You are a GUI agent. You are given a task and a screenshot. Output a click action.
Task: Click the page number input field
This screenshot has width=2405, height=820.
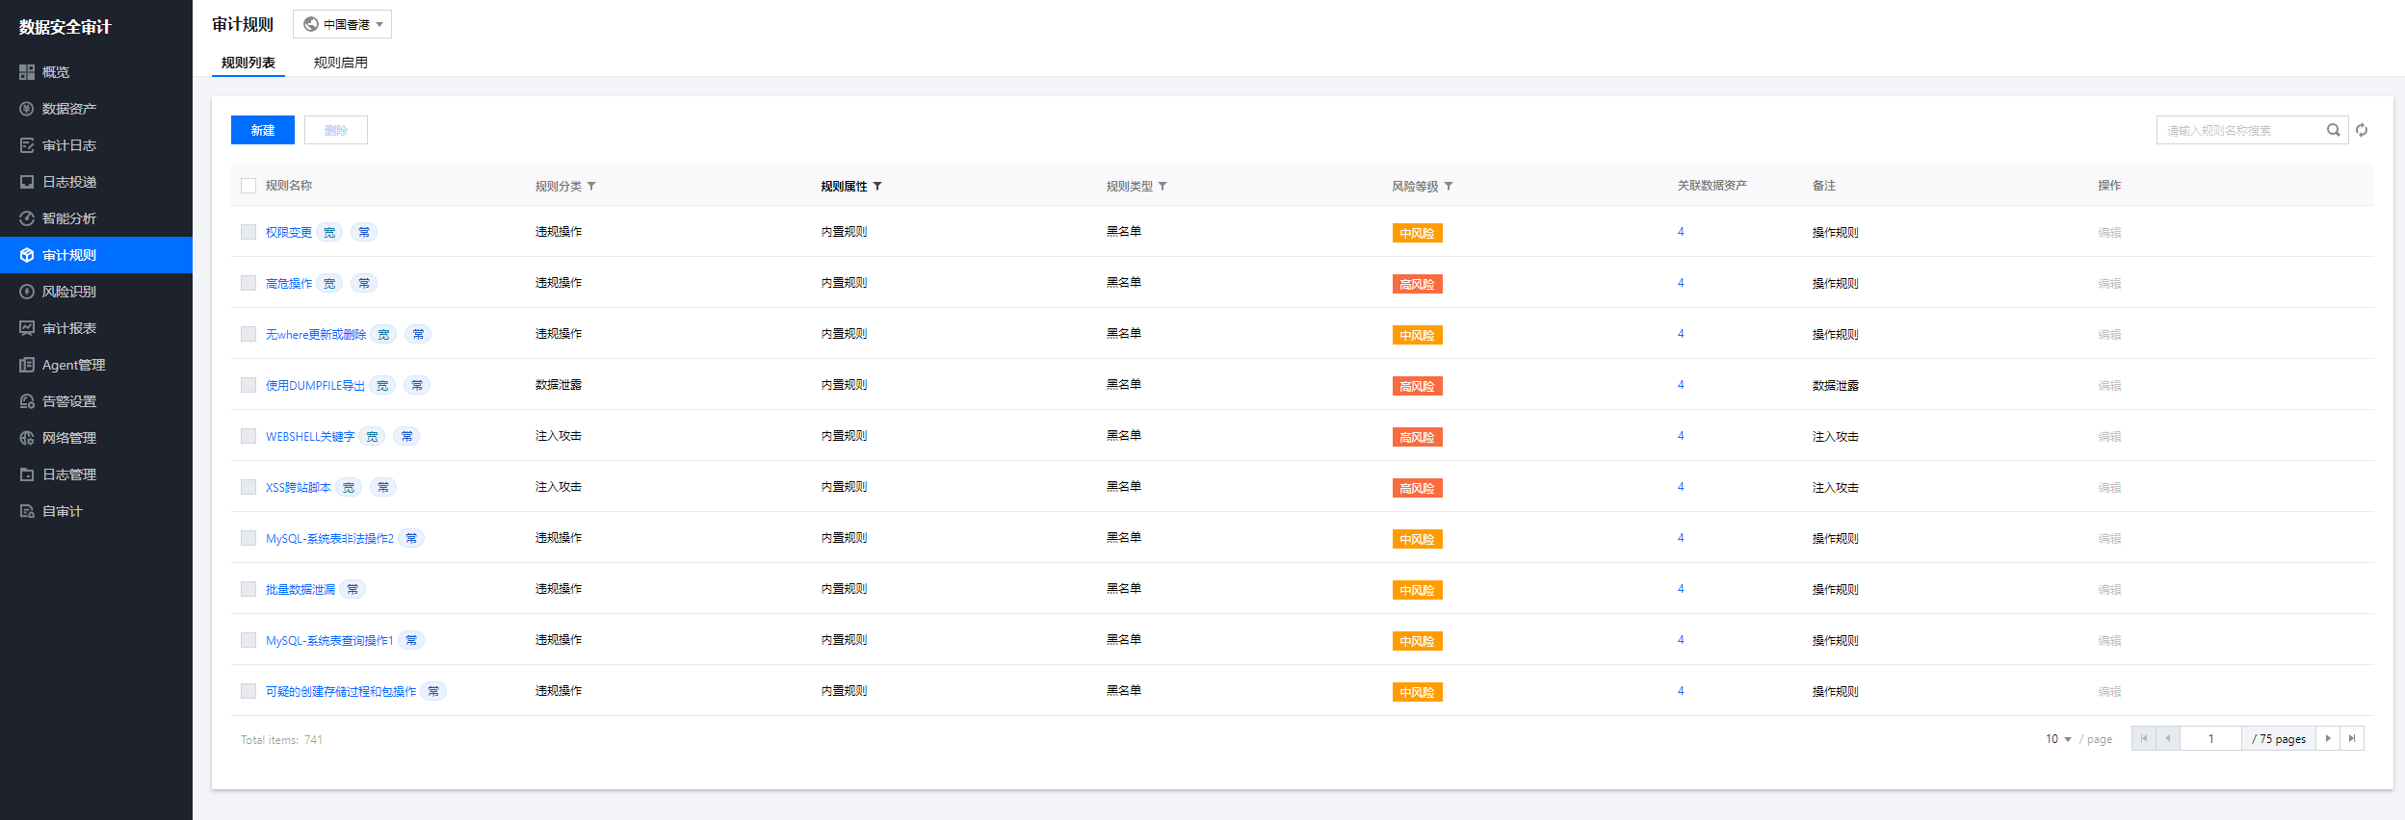[2210, 738]
